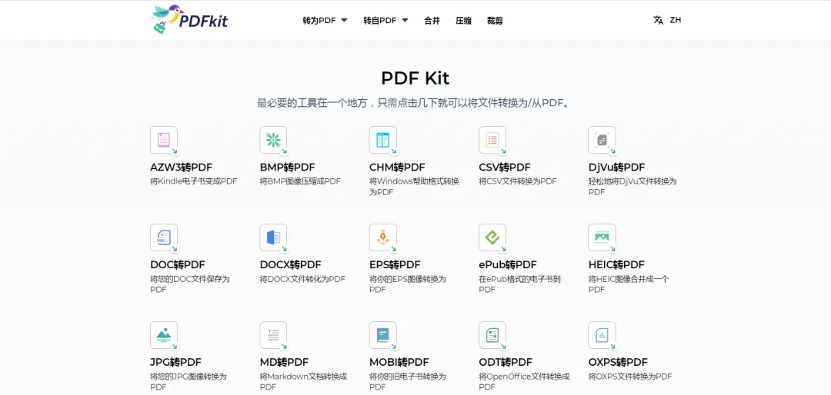831x395 pixels.
Task: Follow the CHM转PDF title link
Action: 398,168
